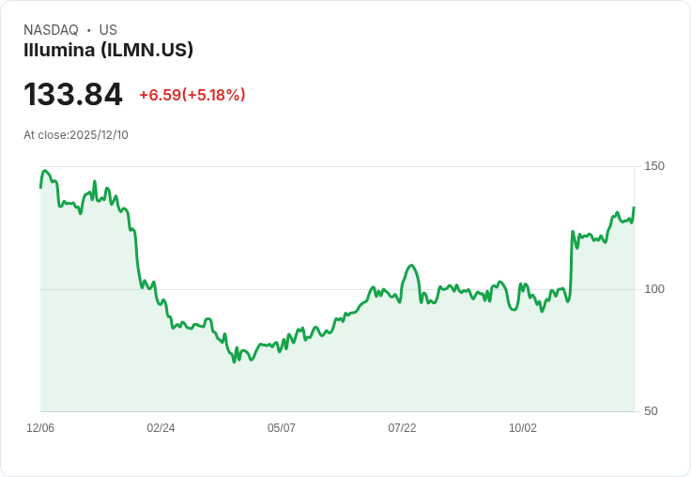Select the NASDAQ exchange label

click(x=51, y=30)
